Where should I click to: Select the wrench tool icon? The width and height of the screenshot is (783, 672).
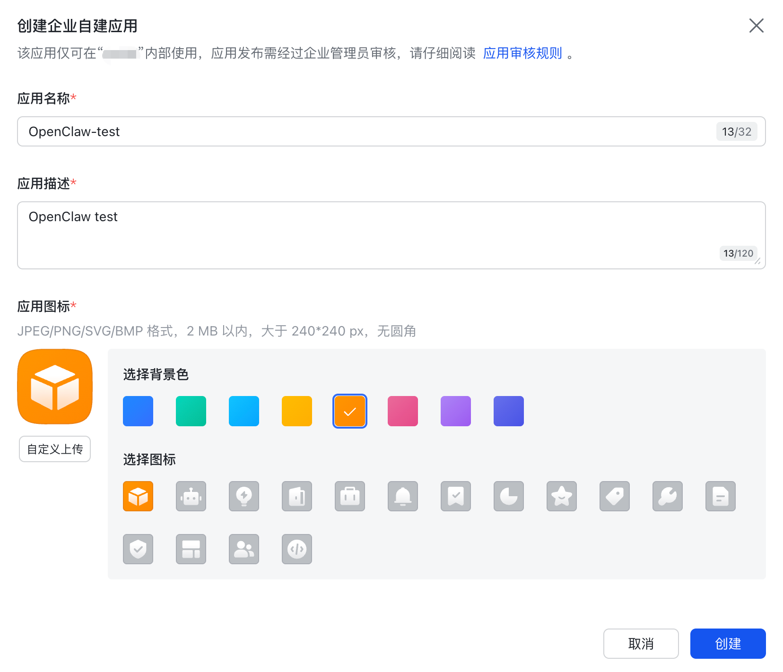[667, 496]
